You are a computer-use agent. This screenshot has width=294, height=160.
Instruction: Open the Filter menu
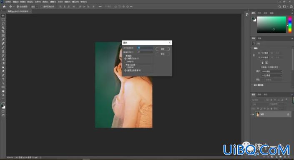pos(53,2)
